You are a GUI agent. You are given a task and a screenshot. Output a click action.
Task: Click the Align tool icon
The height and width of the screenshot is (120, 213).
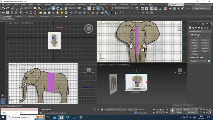137,8
